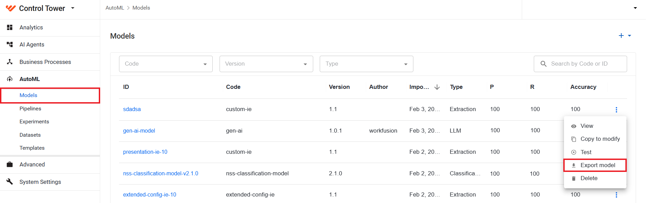Click the plus icon to add model
This screenshot has width=647, height=203.
point(621,36)
